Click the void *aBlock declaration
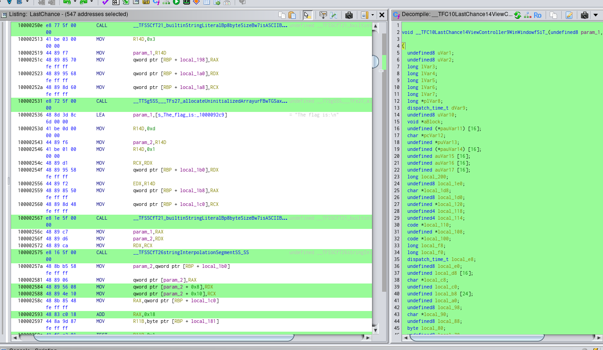 pyautogui.click(x=424, y=122)
